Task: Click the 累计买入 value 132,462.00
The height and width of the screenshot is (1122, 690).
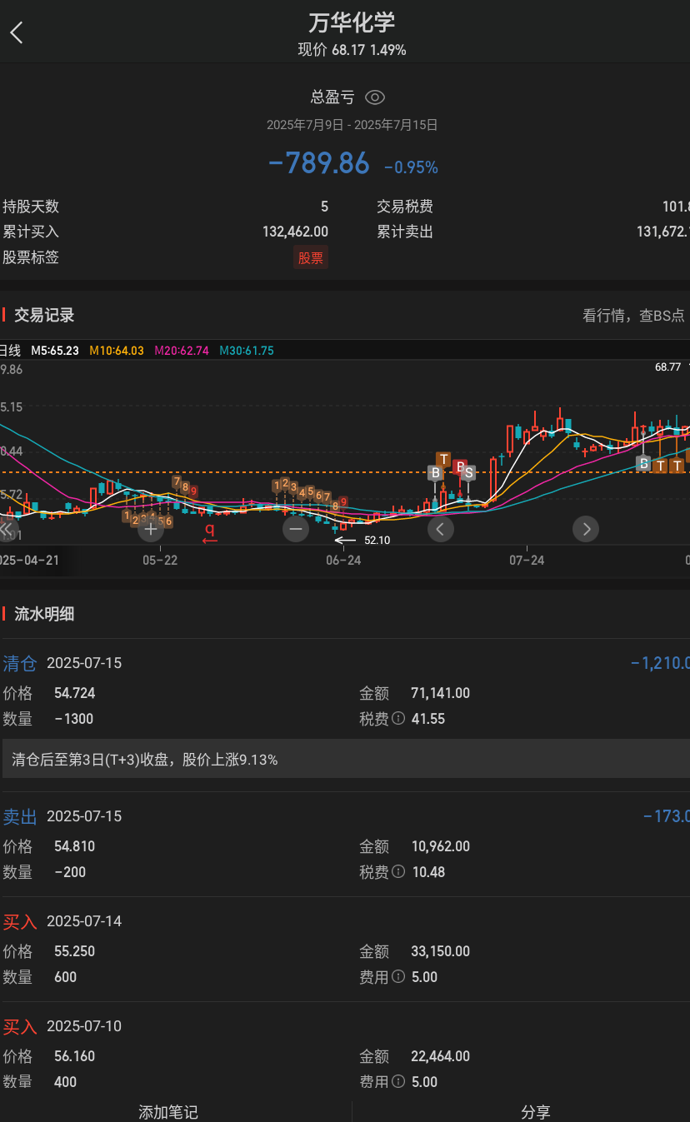Action: 295,232
